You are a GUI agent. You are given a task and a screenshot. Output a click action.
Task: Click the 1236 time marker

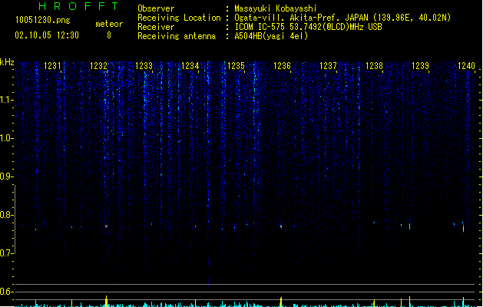[282, 66]
